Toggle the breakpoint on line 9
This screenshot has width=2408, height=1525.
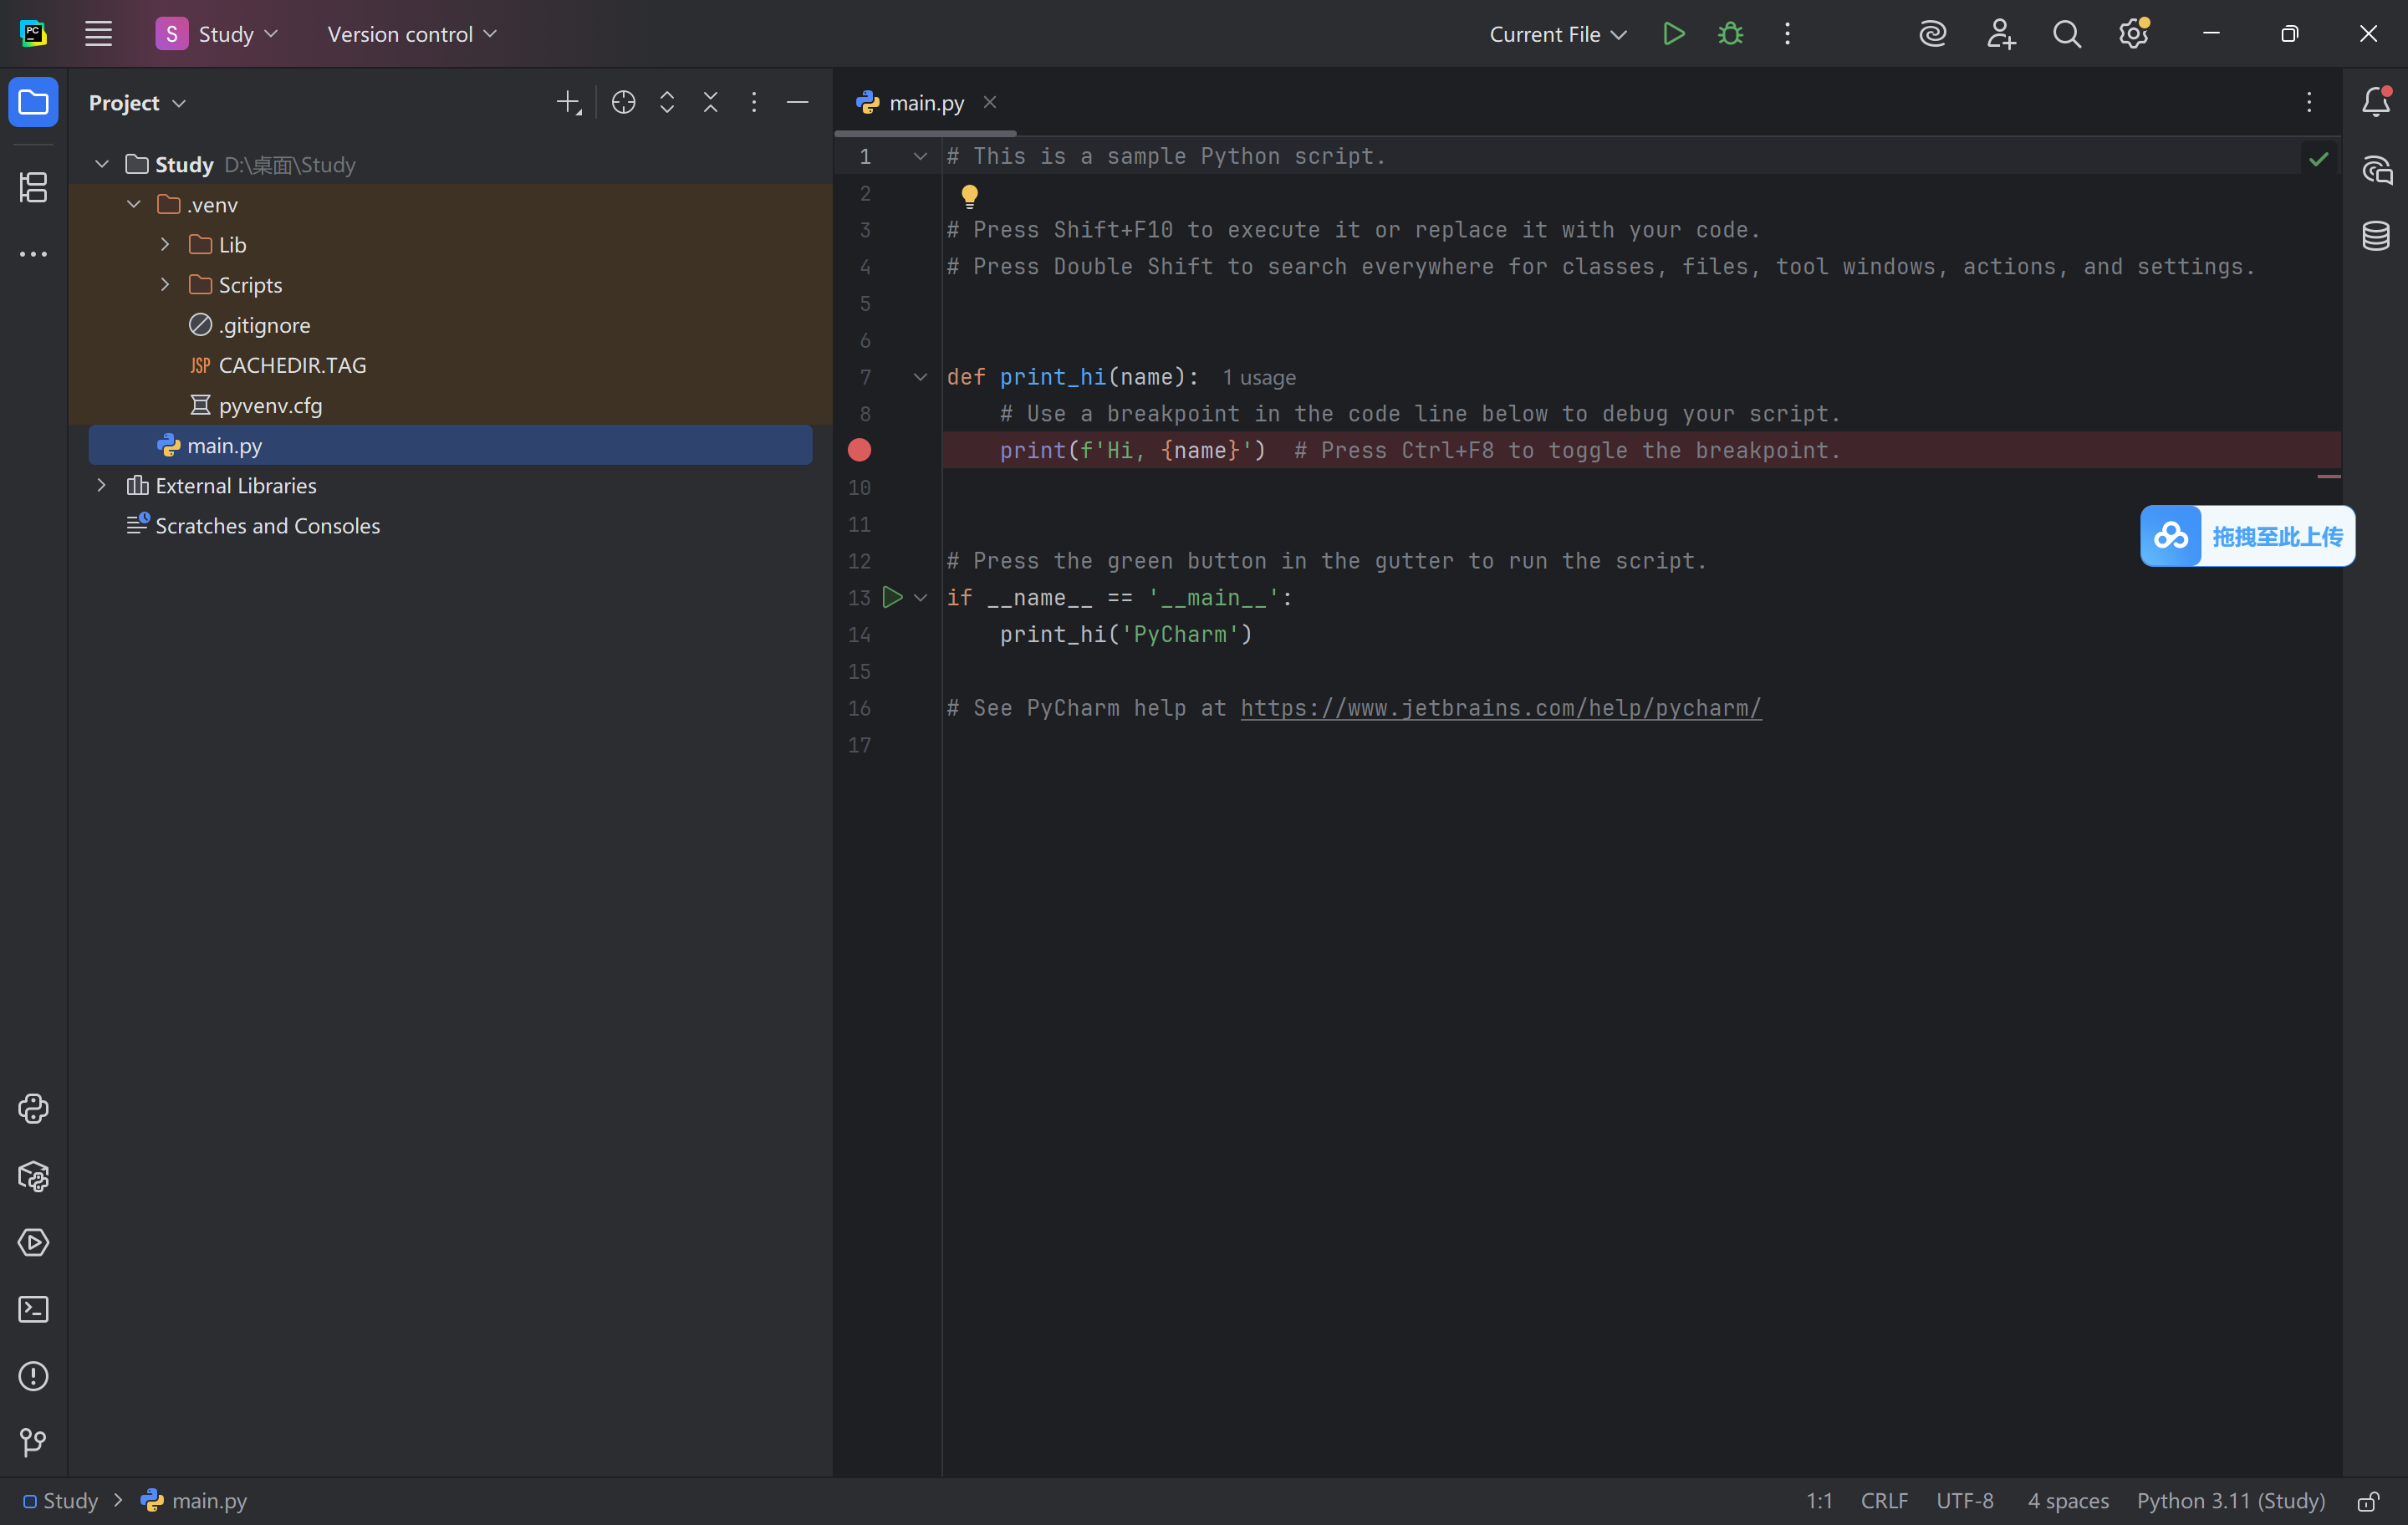859,450
